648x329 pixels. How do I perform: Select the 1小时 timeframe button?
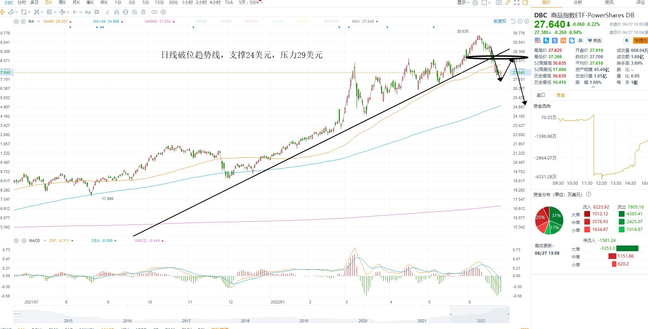[187, 2]
